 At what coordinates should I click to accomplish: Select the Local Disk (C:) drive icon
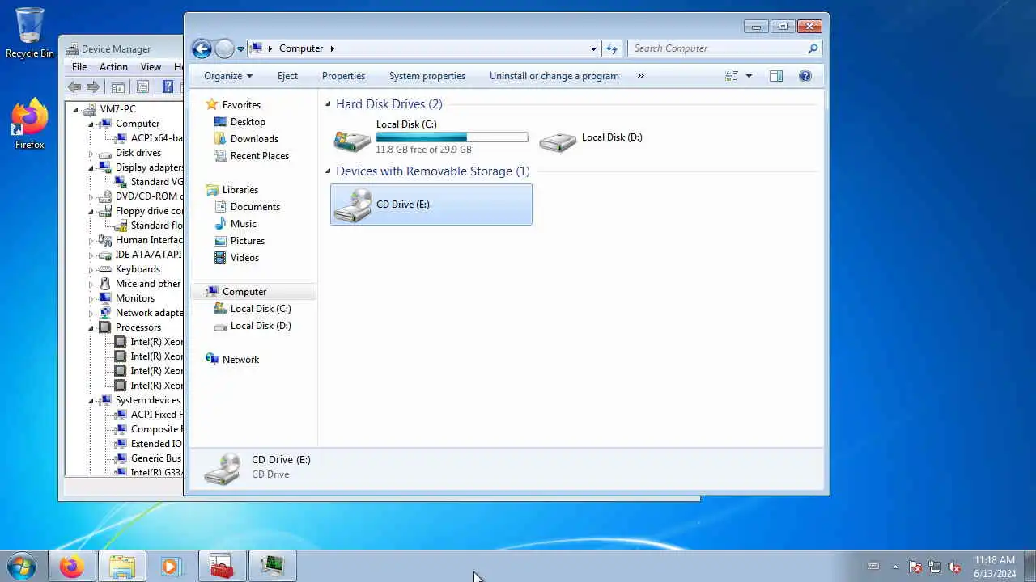[x=352, y=138]
